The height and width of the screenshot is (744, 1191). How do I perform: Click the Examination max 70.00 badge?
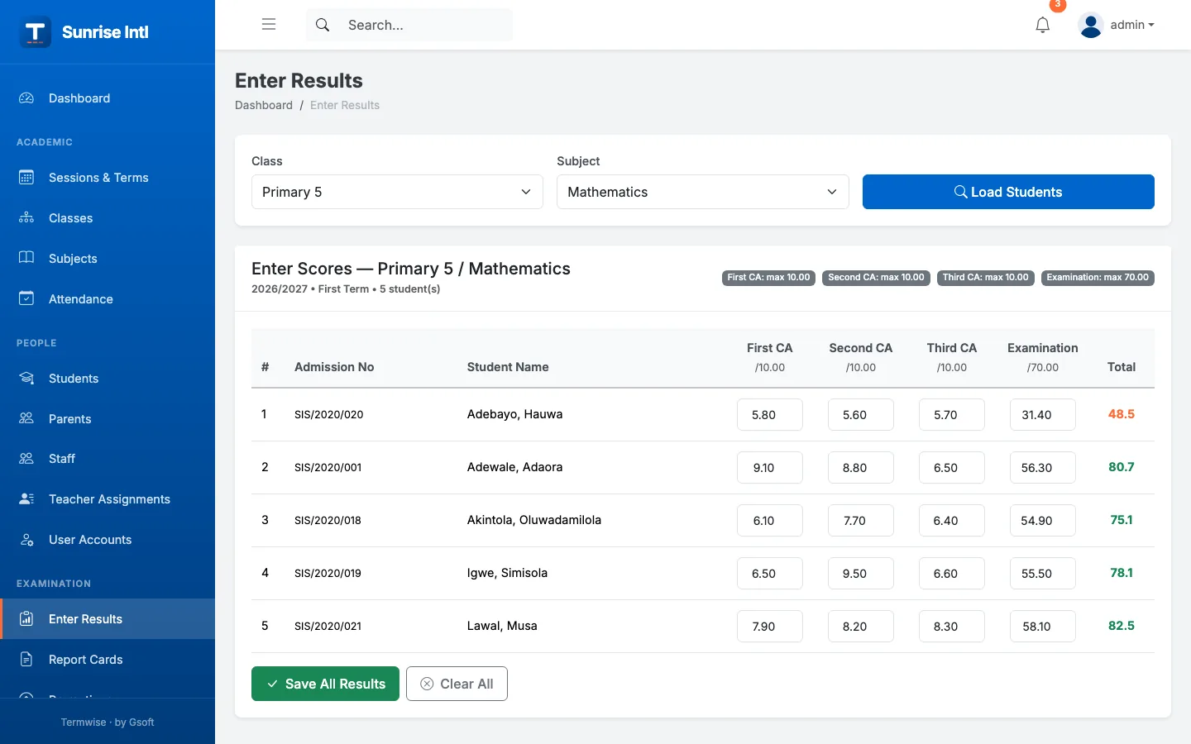click(1098, 278)
